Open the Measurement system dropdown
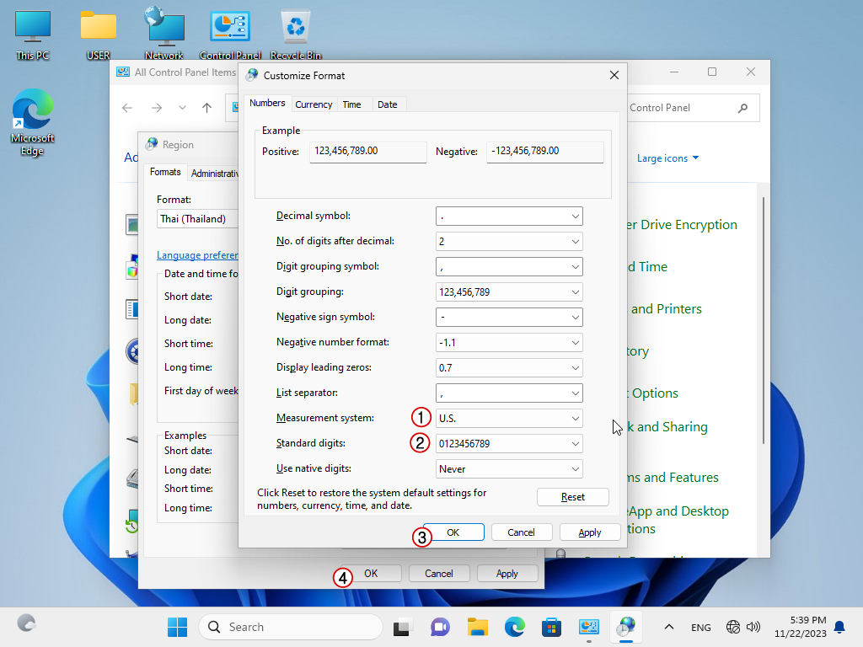The image size is (863, 647). 509,419
